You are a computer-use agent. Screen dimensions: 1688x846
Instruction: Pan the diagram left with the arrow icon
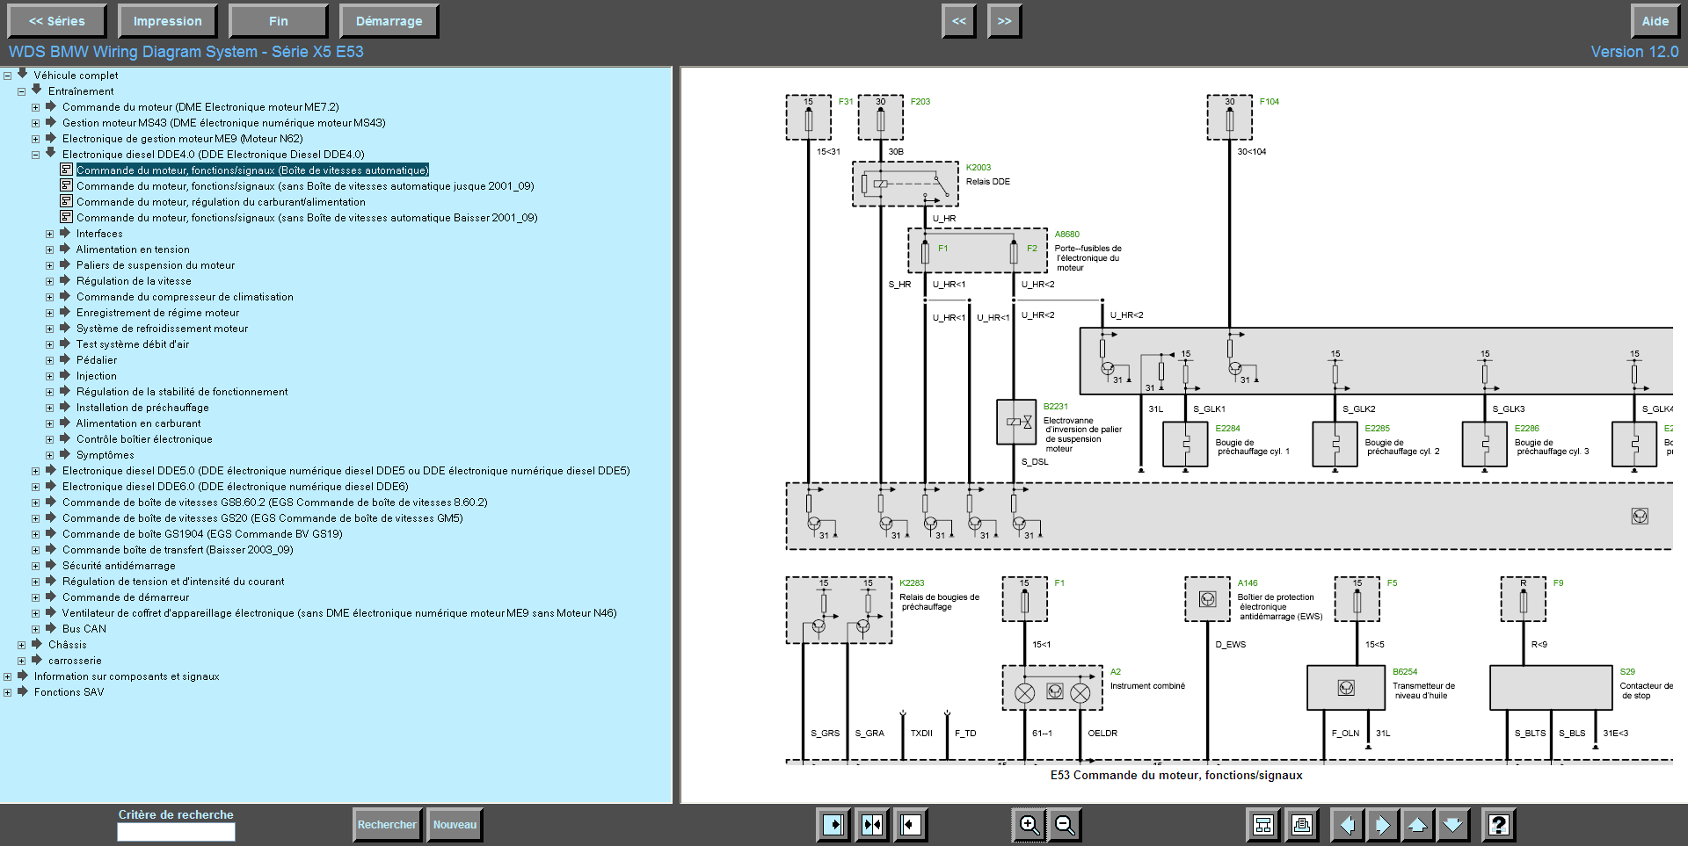point(1347,825)
